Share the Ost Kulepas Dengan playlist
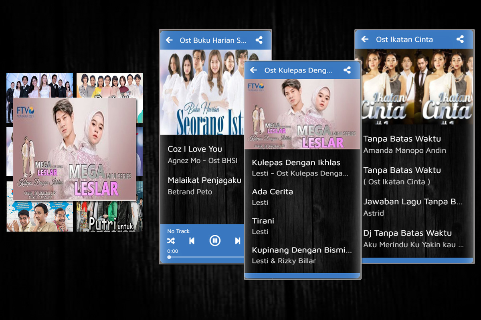The width and height of the screenshot is (481, 320). tap(347, 70)
